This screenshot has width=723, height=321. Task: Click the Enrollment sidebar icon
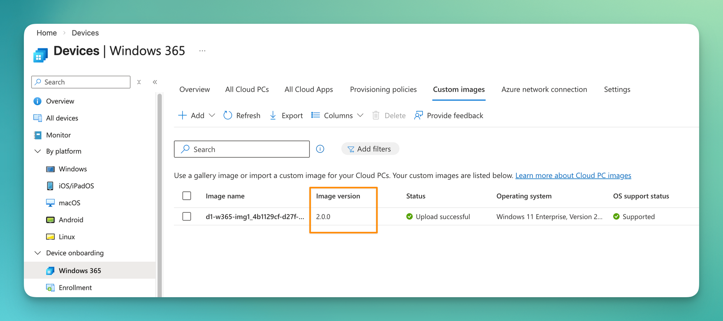(50, 288)
